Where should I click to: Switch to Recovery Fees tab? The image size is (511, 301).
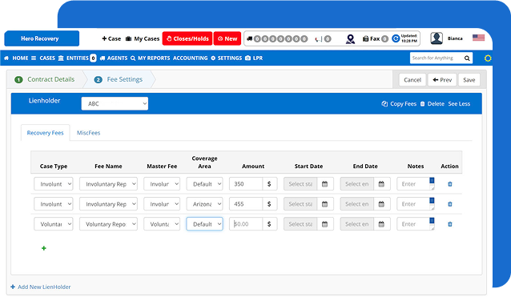pyautogui.click(x=46, y=133)
